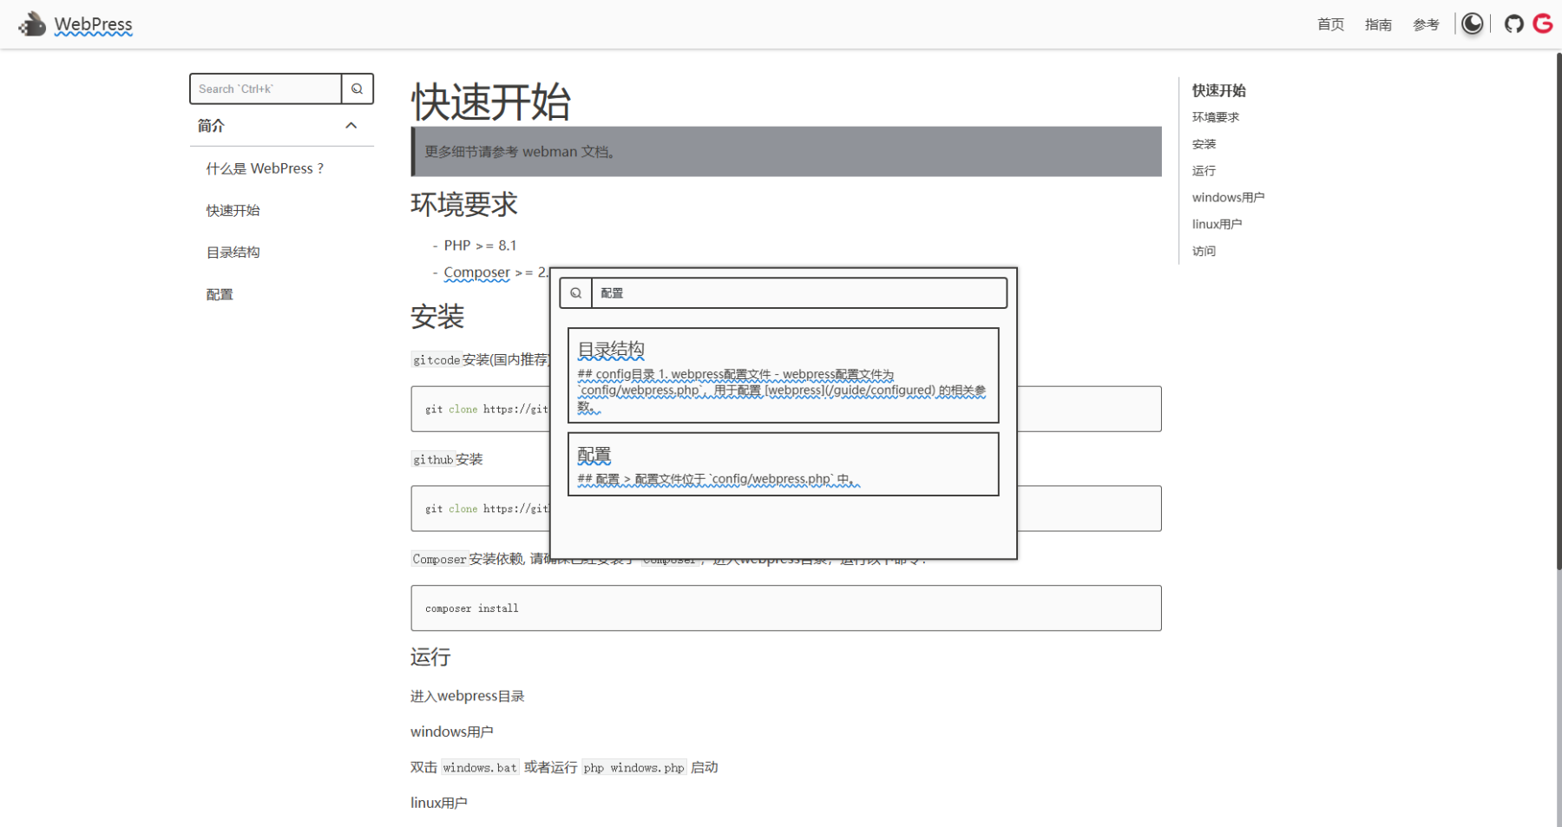Open the red G repository icon
Viewport: 1562px width, 827px height.
click(1543, 23)
